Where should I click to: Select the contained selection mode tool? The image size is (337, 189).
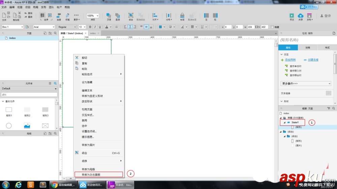coord(50,15)
